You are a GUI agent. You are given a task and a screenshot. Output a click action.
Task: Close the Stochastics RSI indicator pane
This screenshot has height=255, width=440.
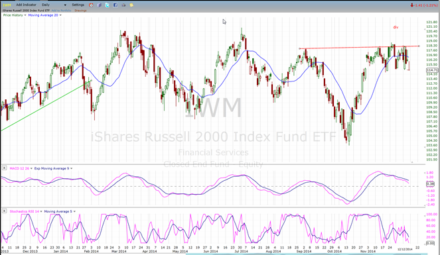(x=4, y=211)
